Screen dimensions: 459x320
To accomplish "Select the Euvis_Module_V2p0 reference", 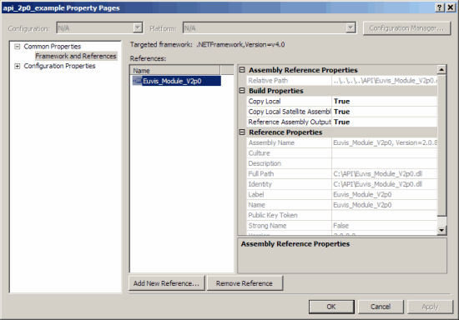I will coord(177,81).
